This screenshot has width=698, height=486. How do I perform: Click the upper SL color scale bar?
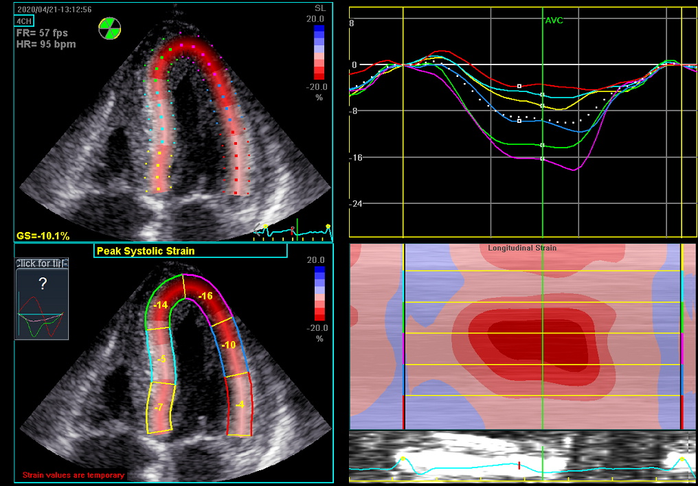coord(319,52)
